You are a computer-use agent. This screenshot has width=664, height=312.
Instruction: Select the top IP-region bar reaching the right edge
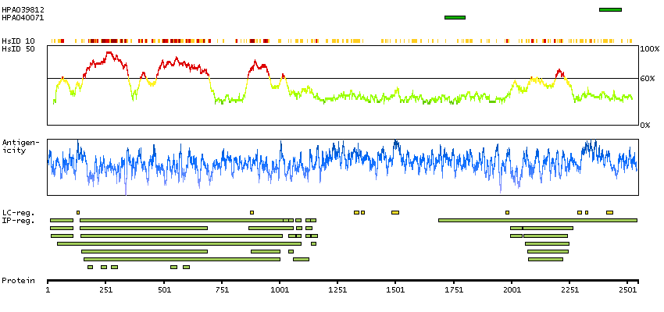tap(537, 220)
